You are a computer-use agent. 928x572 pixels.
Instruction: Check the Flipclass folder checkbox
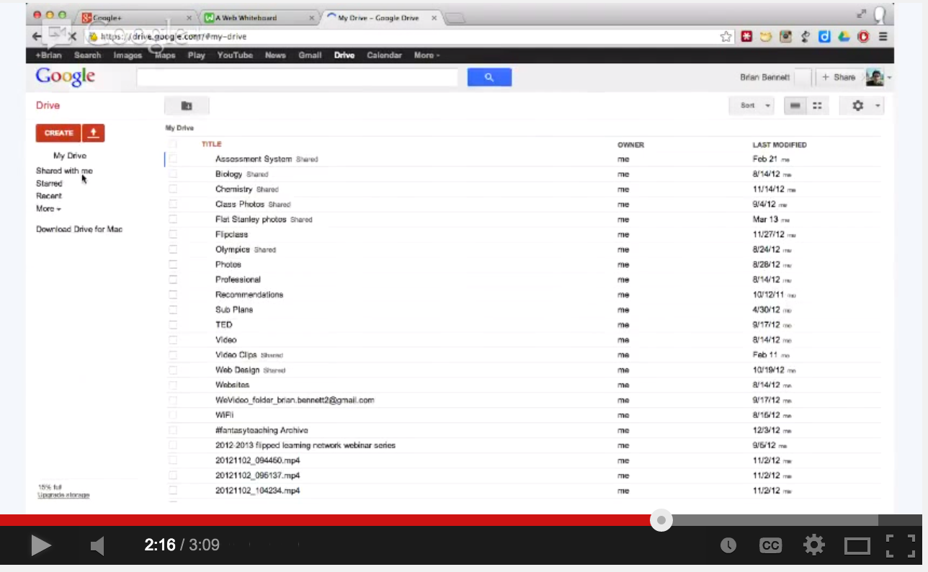pos(173,235)
